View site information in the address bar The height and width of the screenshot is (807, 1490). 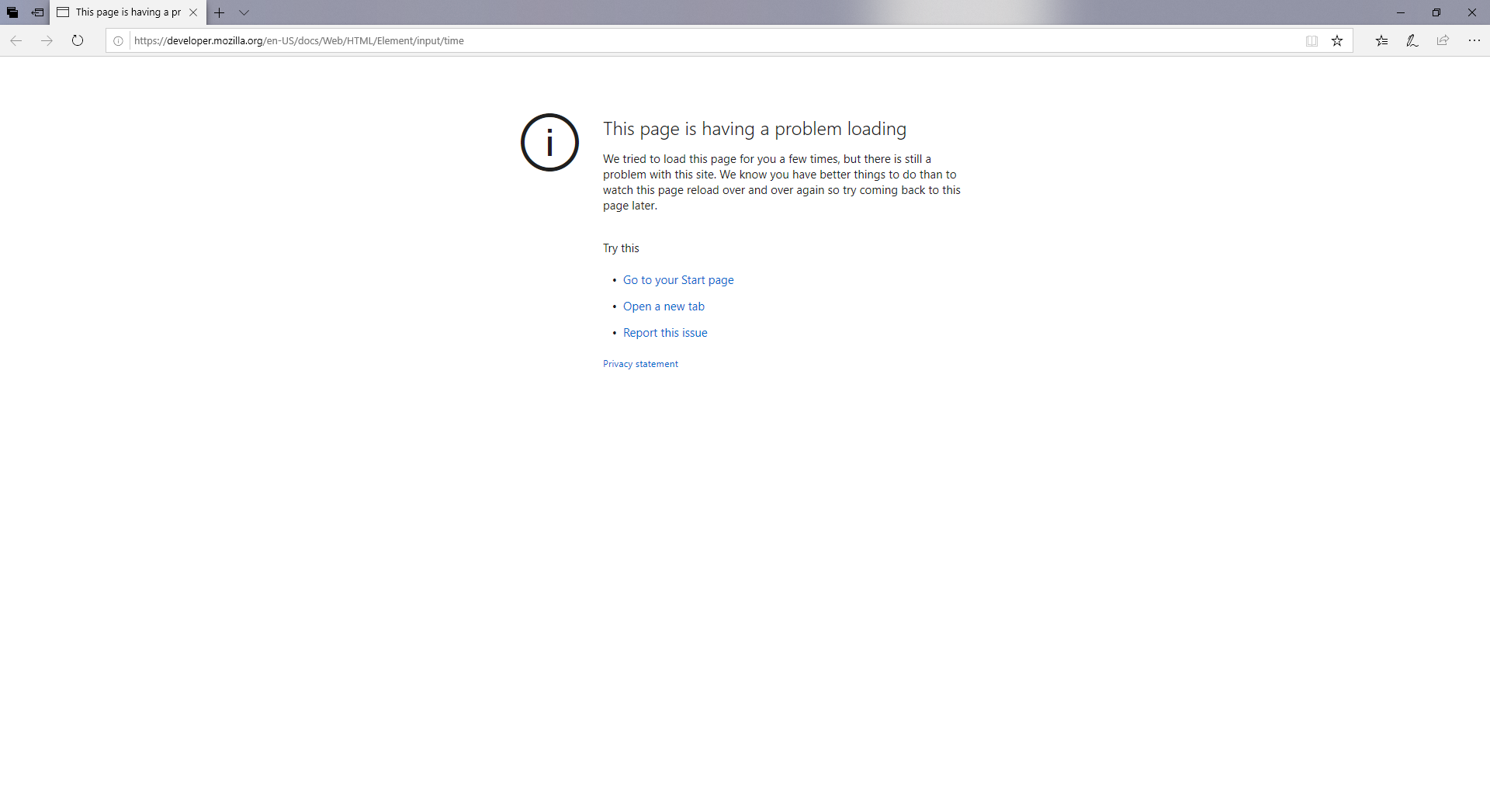point(118,40)
